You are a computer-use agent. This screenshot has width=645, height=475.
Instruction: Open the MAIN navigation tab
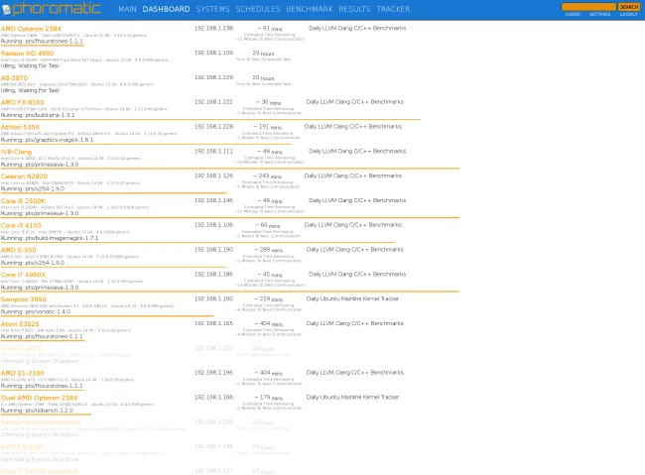[127, 9]
